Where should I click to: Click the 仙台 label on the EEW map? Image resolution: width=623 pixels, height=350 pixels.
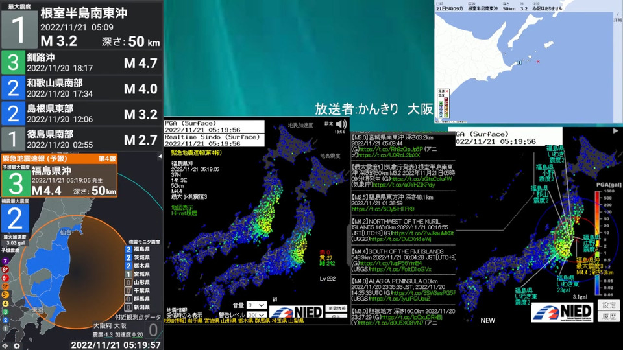pyautogui.click(x=66, y=232)
